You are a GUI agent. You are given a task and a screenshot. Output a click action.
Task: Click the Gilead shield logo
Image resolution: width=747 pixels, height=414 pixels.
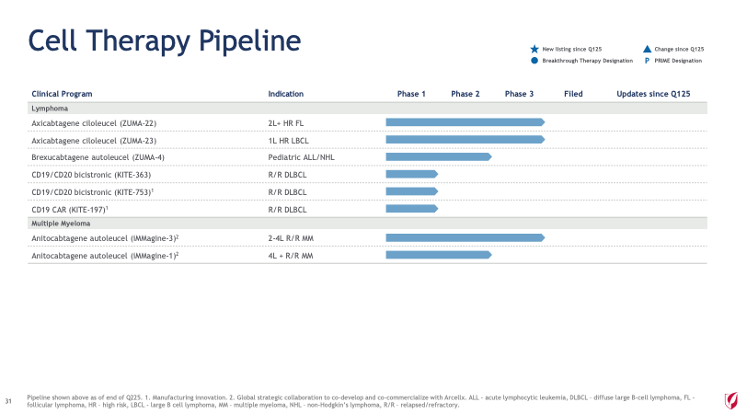point(731,400)
